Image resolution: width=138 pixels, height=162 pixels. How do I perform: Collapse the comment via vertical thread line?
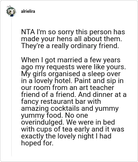click(x=11, y=87)
